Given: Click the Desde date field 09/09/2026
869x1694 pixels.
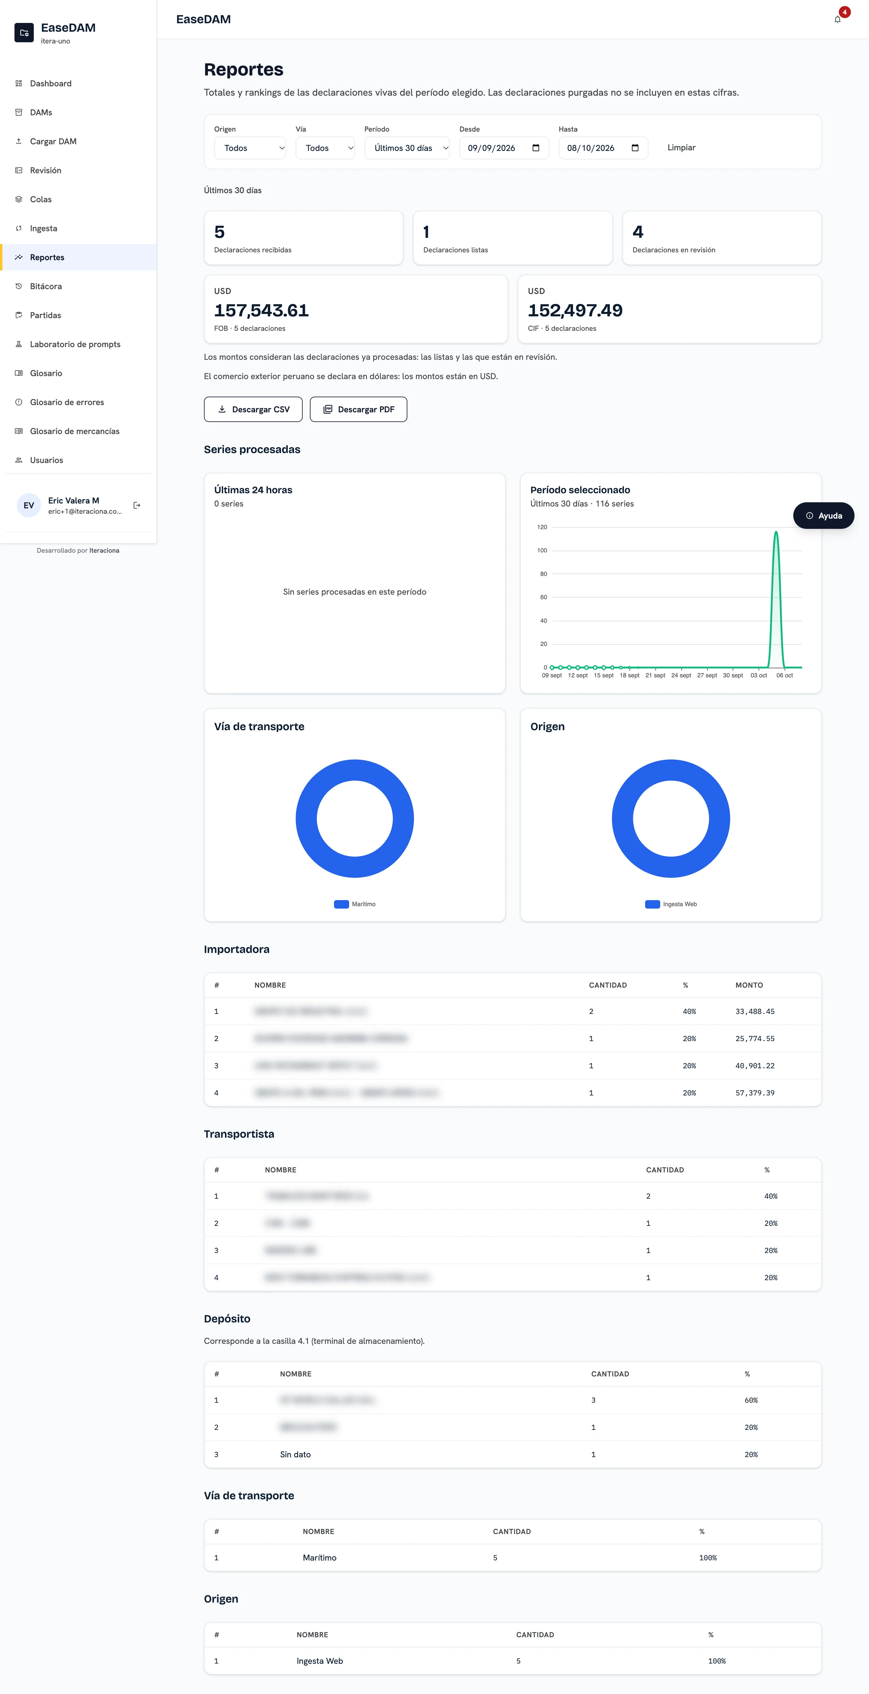Looking at the screenshot, I should click(x=504, y=148).
